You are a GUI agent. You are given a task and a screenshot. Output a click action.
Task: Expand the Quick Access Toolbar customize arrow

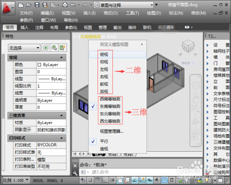157,5
